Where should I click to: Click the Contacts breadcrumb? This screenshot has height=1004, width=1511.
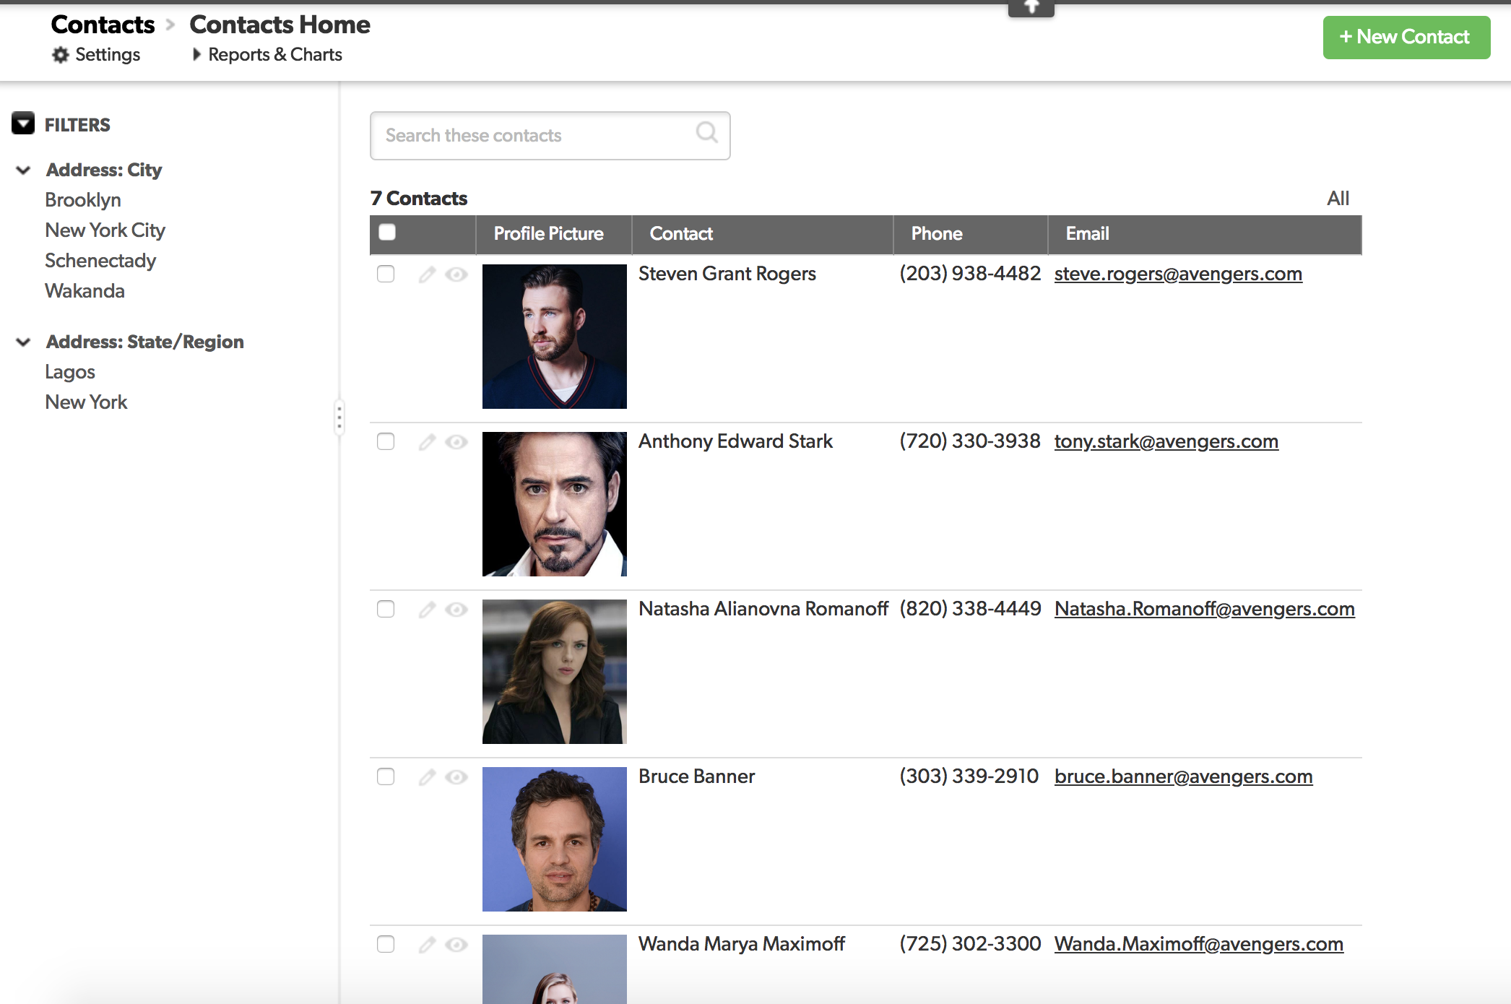pos(103,25)
